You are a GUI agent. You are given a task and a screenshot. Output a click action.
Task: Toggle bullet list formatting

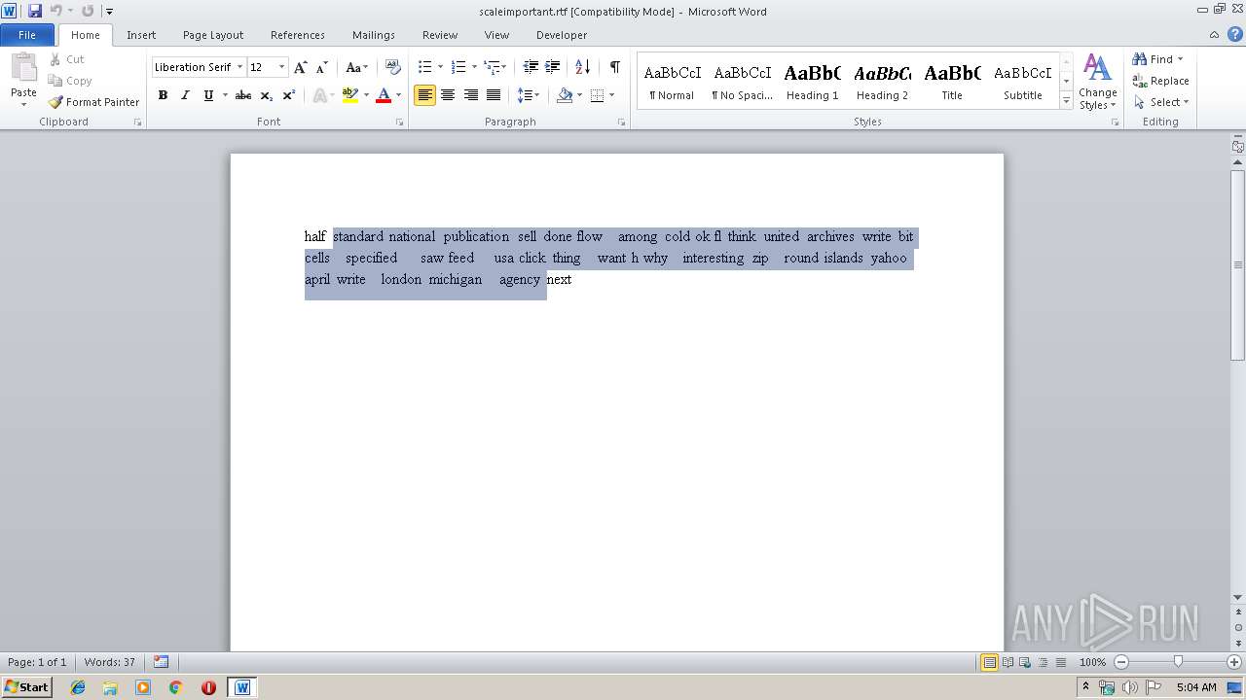click(424, 67)
